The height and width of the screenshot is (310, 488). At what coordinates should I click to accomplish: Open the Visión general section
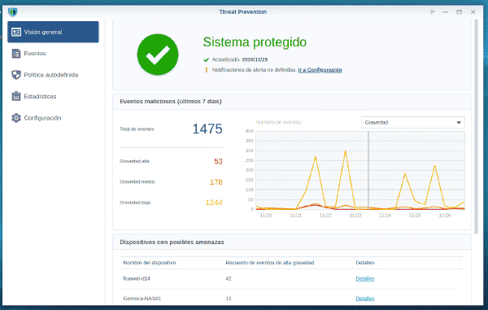[53, 32]
